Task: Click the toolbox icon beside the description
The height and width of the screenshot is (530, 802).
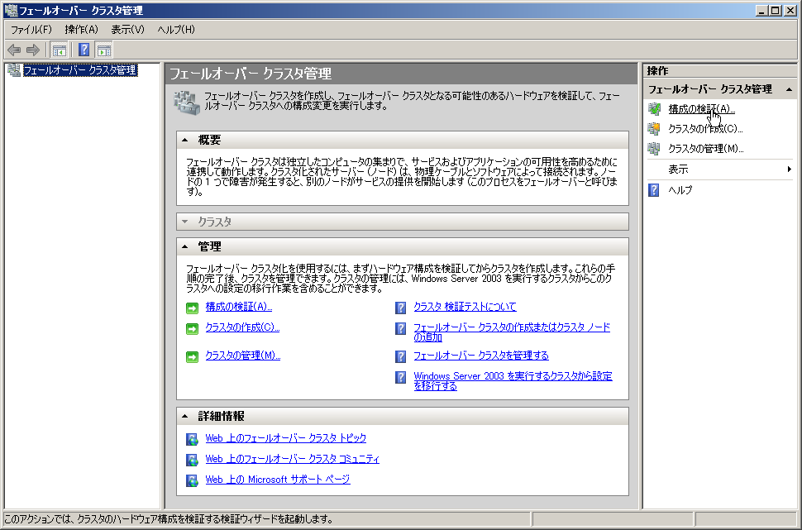Action: point(186,103)
